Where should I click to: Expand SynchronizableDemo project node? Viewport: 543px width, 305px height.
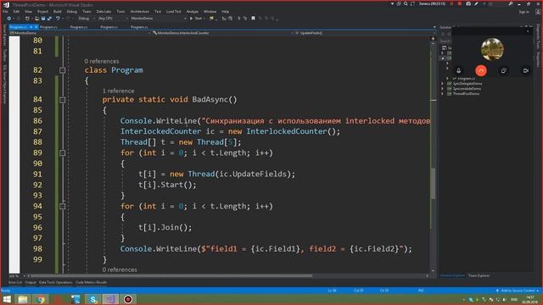pos(442,88)
